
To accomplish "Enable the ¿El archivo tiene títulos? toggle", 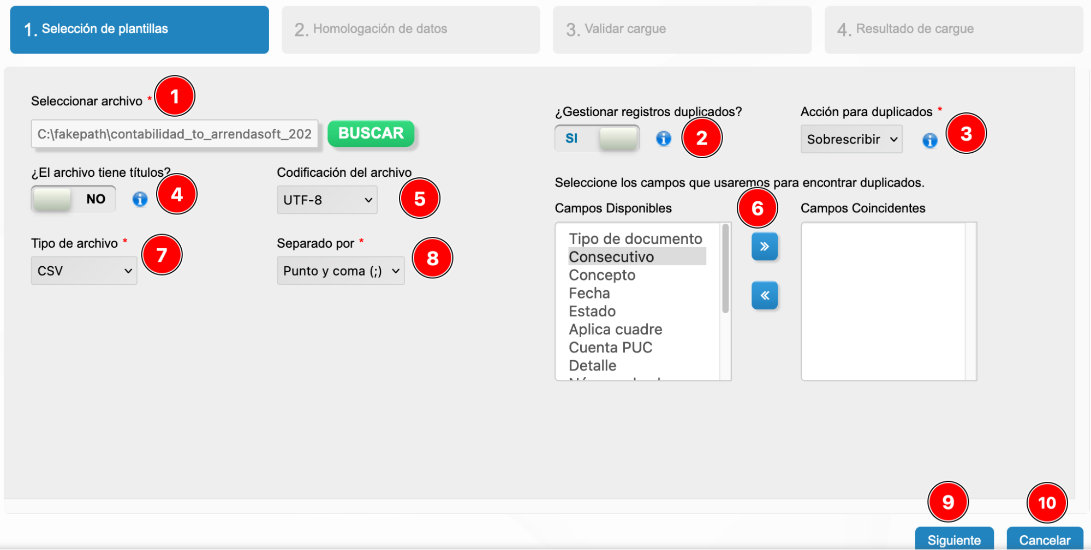I will pos(73,199).
